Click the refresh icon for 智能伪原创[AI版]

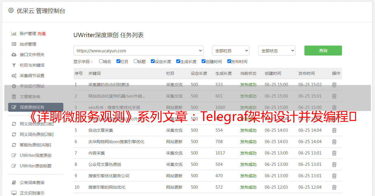tap(14, 145)
